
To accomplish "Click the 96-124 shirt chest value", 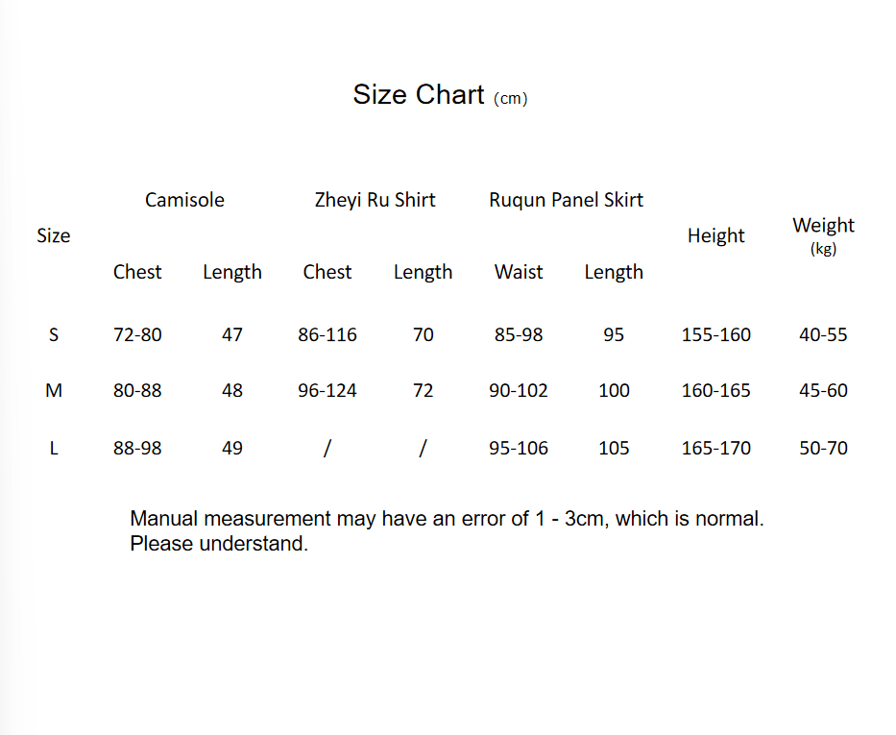I will (x=327, y=390).
